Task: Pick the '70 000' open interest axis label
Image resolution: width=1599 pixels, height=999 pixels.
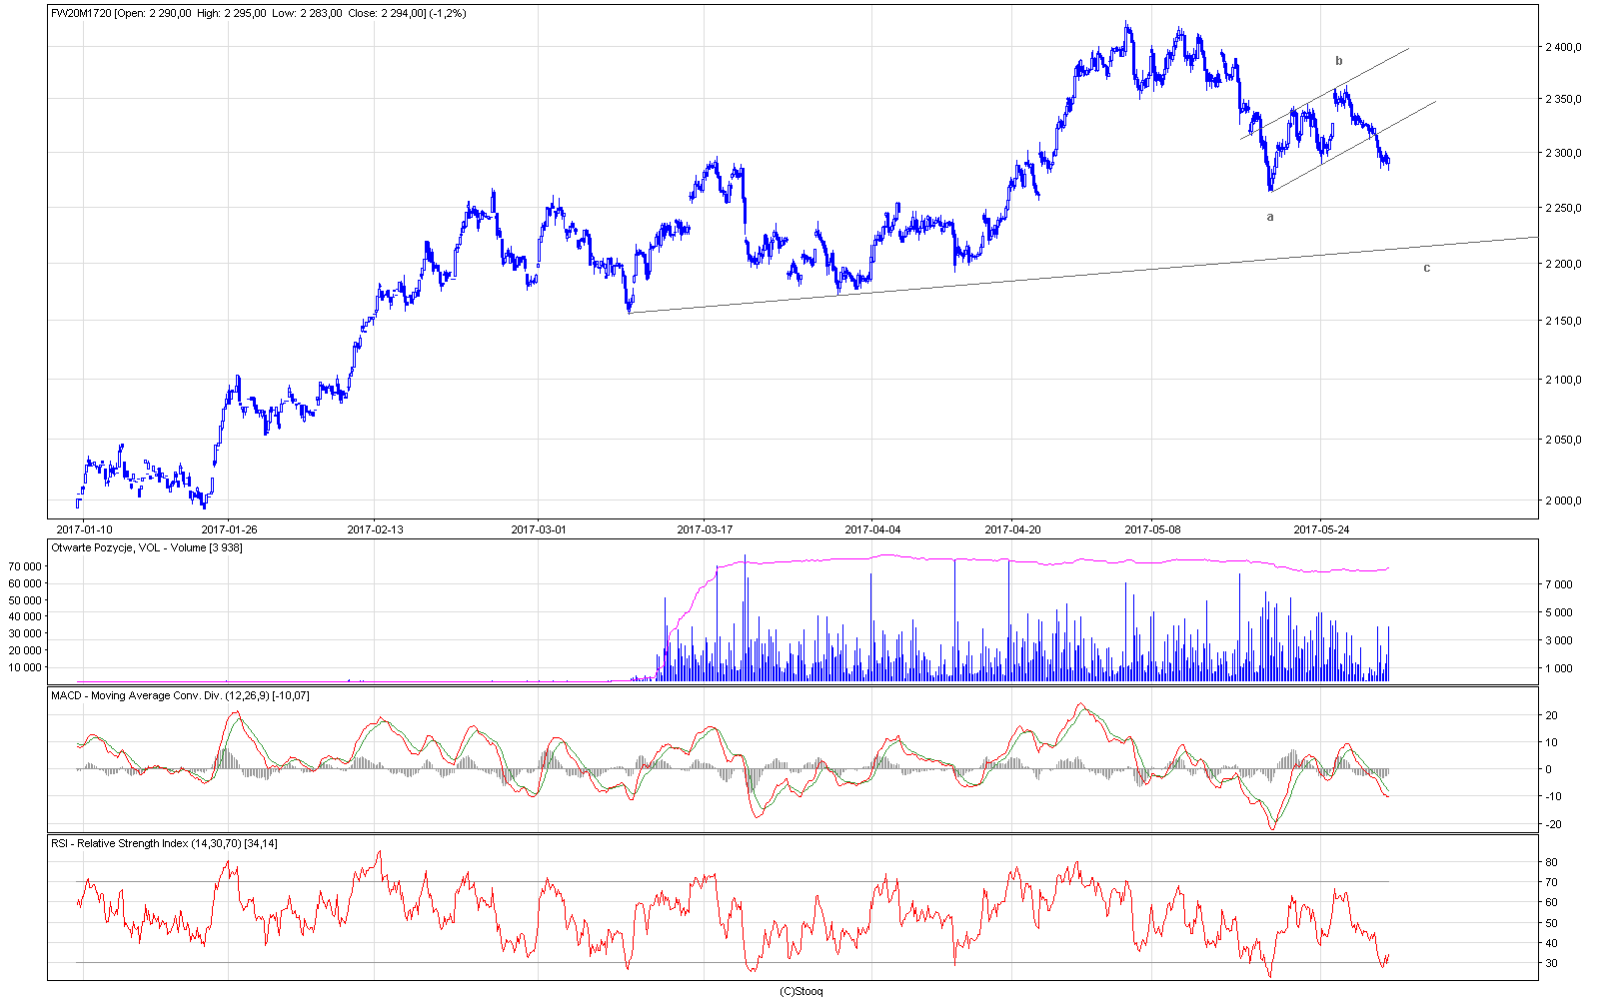Action: click(24, 566)
